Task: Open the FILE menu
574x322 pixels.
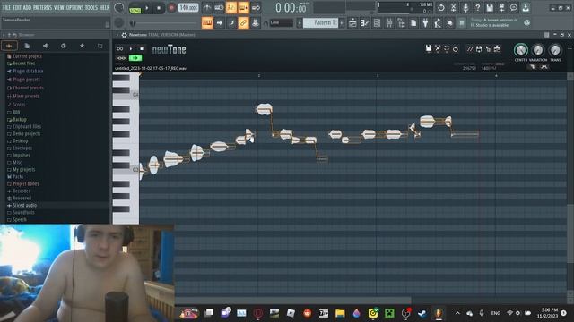Action: tap(6, 7)
